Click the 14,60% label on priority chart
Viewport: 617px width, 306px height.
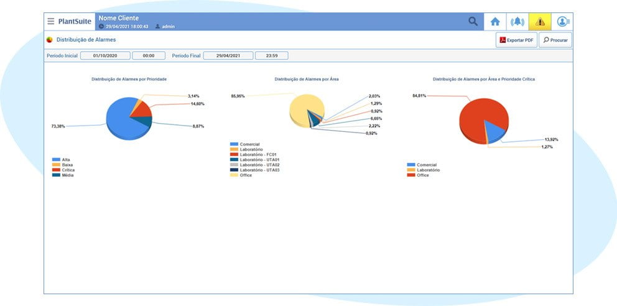coord(198,104)
